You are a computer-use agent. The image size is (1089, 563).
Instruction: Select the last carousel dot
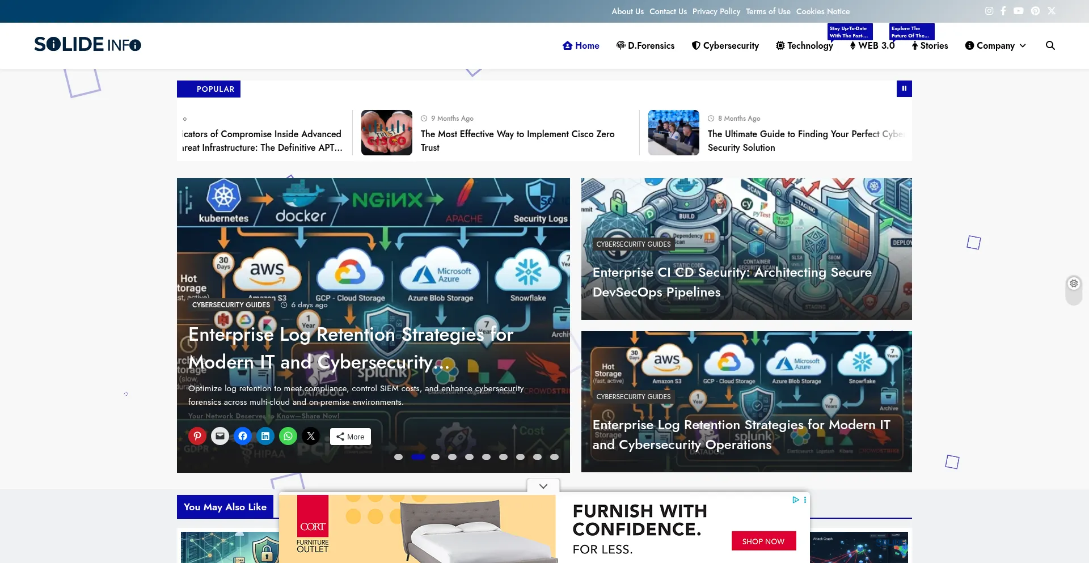click(x=554, y=457)
